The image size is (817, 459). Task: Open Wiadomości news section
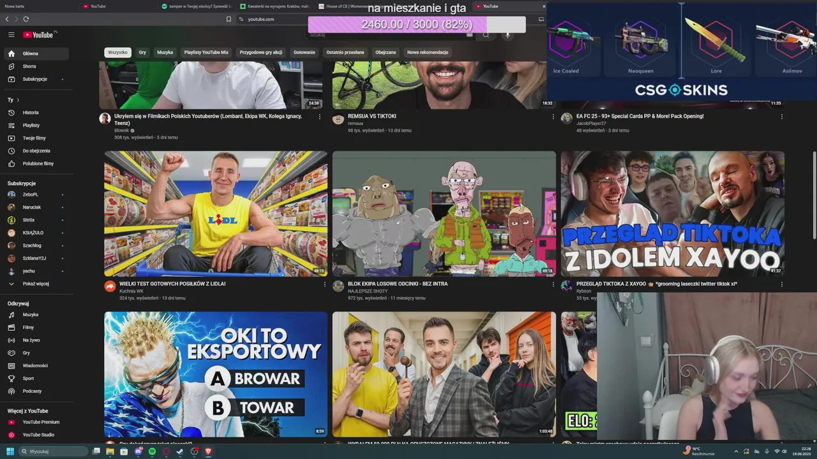[x=36, y=365]
